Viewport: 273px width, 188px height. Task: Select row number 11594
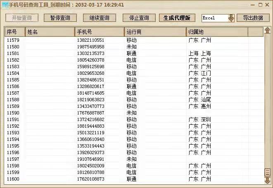13,140
